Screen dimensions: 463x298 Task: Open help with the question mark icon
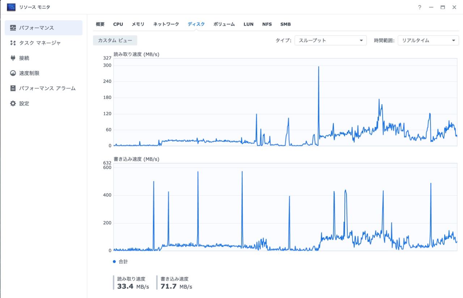(x=420, y=7)
